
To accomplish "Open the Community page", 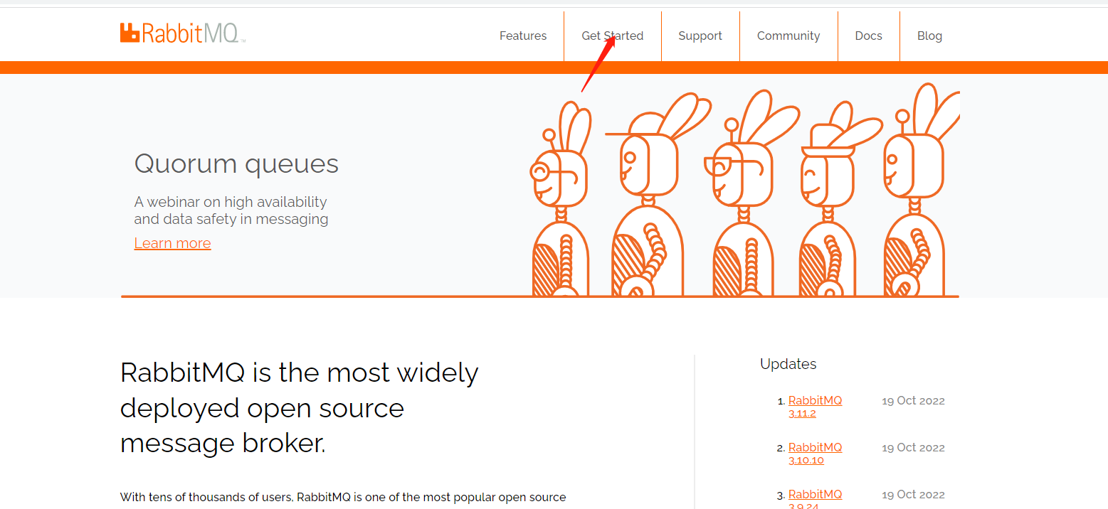I will pyautogui.click(x=788, y=36).
